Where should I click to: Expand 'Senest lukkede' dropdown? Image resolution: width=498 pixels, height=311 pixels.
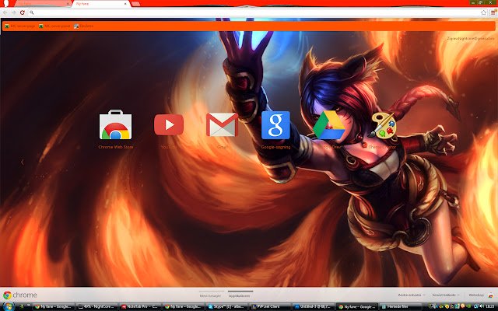(x=445, y=295)
